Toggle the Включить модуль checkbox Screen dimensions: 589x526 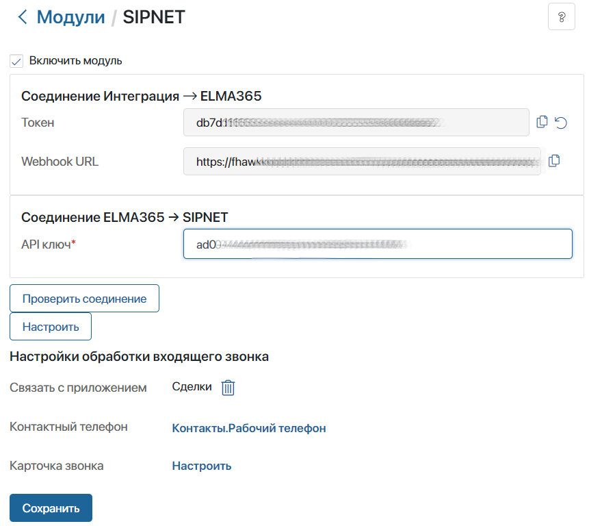[x=16, y=61]
